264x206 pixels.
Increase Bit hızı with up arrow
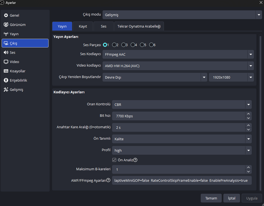pyautogui.click(x=248, y=114)
